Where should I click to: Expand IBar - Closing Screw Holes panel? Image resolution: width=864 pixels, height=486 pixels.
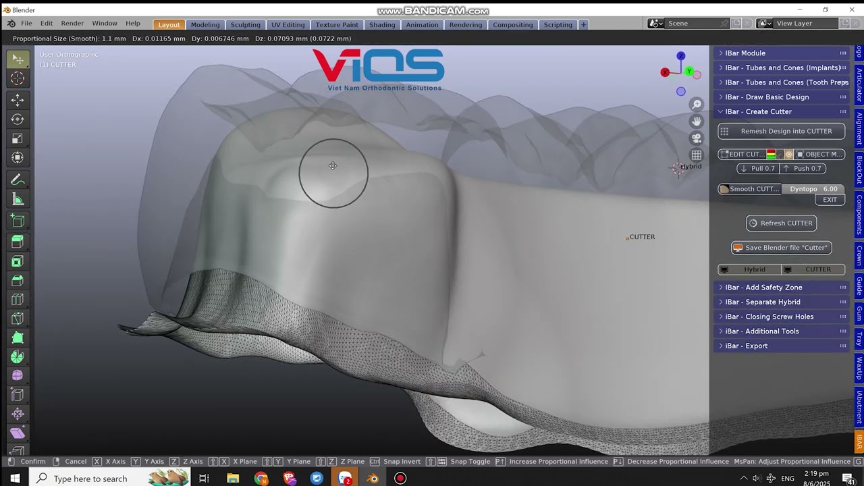[x=781, y=317]
